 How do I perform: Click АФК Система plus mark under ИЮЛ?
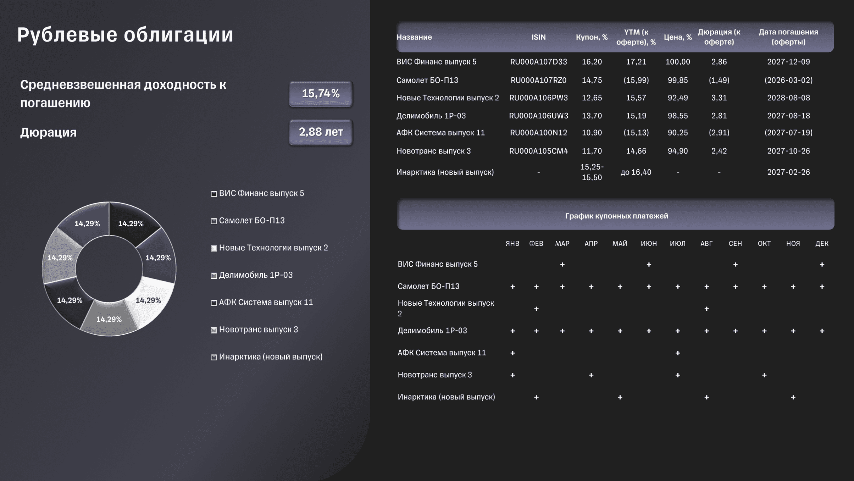(677, 353)
